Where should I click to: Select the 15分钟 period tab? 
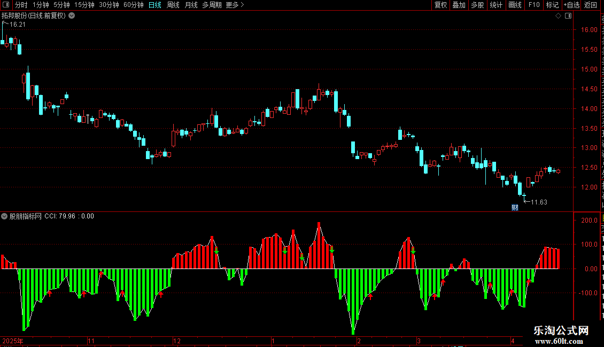[84, 5]
